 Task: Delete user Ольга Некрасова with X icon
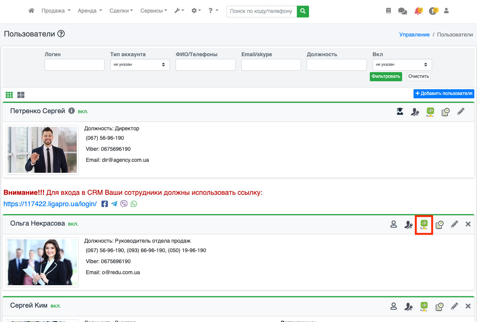point(468,224)
